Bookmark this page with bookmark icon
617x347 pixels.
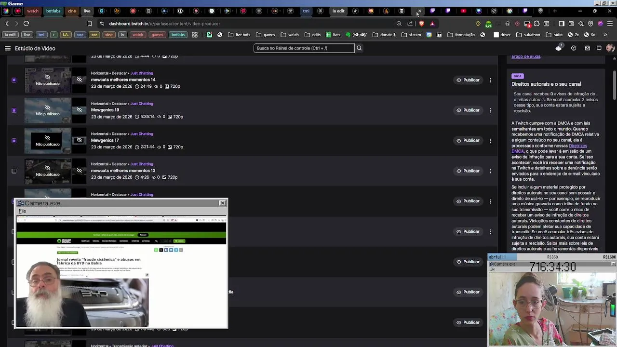click(x=90, y=24)
